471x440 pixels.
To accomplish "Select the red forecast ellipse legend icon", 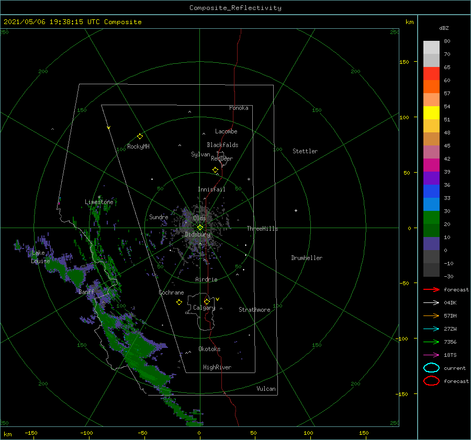I will pos(431,381).
